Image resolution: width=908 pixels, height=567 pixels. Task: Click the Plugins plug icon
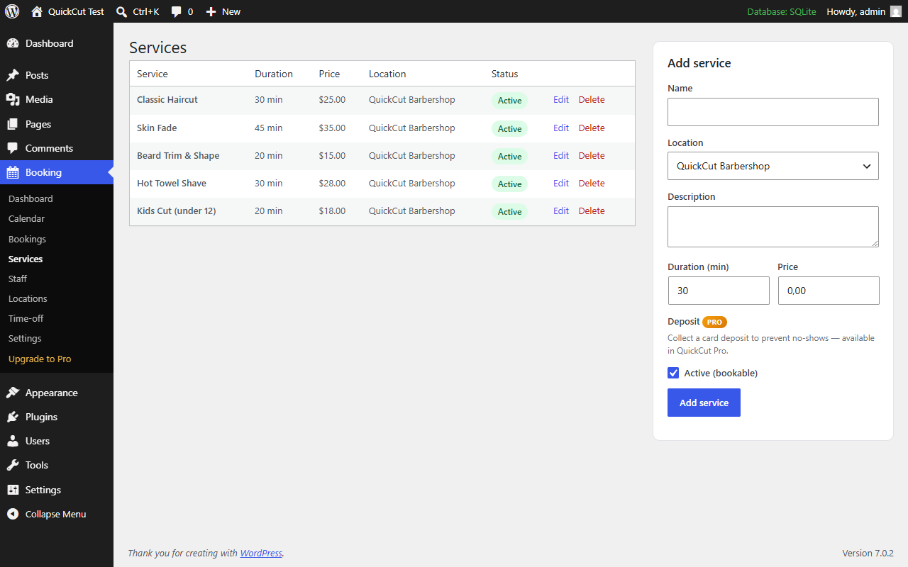[13, 417]
